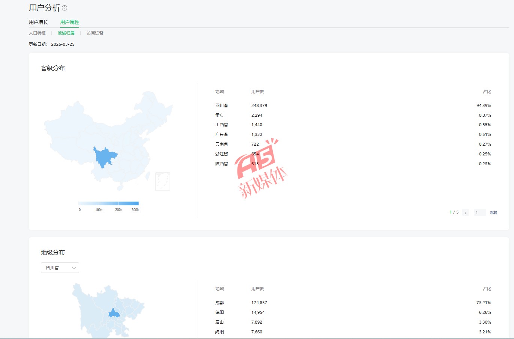Click the 跳转 jump button

[493, 213]
